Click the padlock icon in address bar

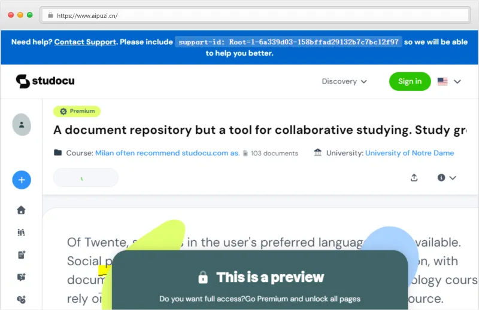pos(50,16)
